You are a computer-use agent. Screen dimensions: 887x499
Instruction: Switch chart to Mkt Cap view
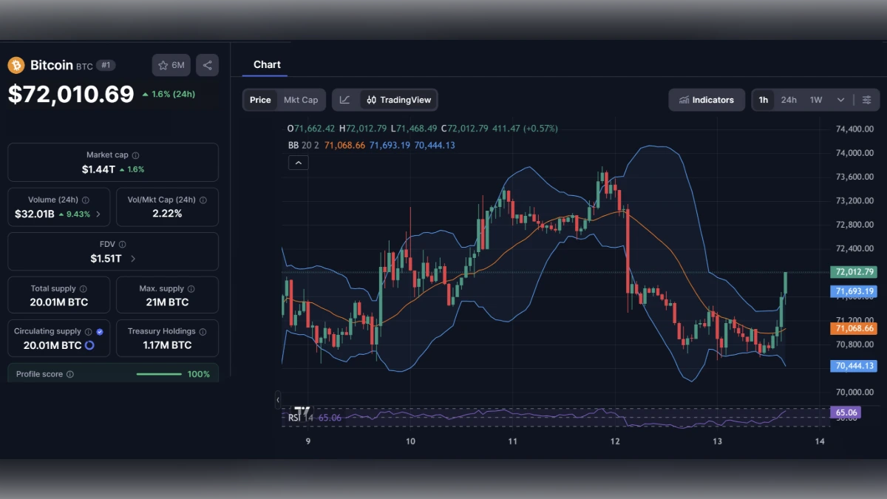tap(301, 99)
